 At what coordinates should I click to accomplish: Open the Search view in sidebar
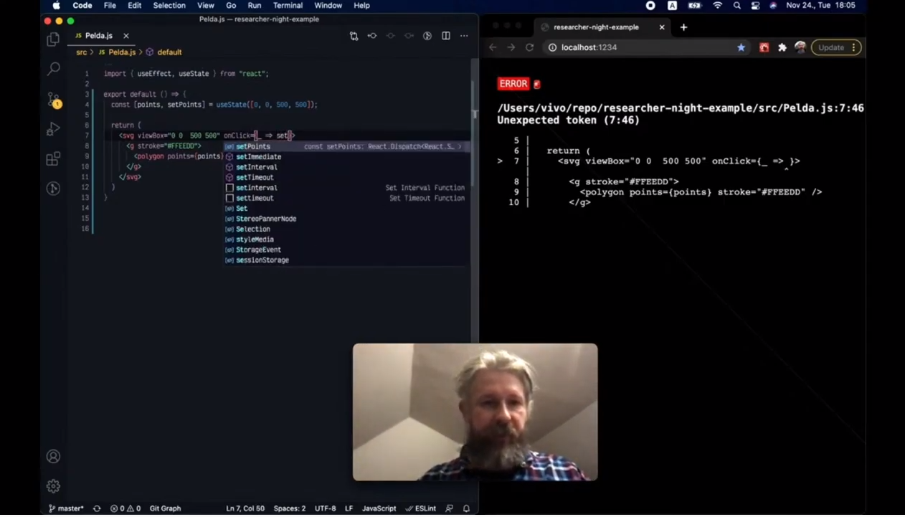(x=53, y=69)
